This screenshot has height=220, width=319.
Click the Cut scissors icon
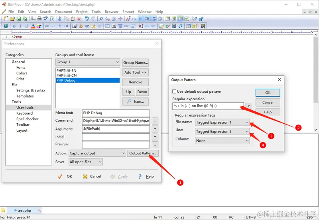59,19
